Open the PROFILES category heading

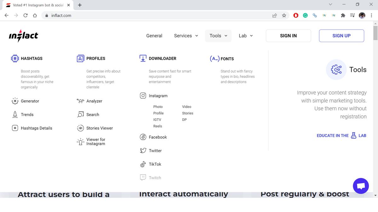(x=96, y=58)
